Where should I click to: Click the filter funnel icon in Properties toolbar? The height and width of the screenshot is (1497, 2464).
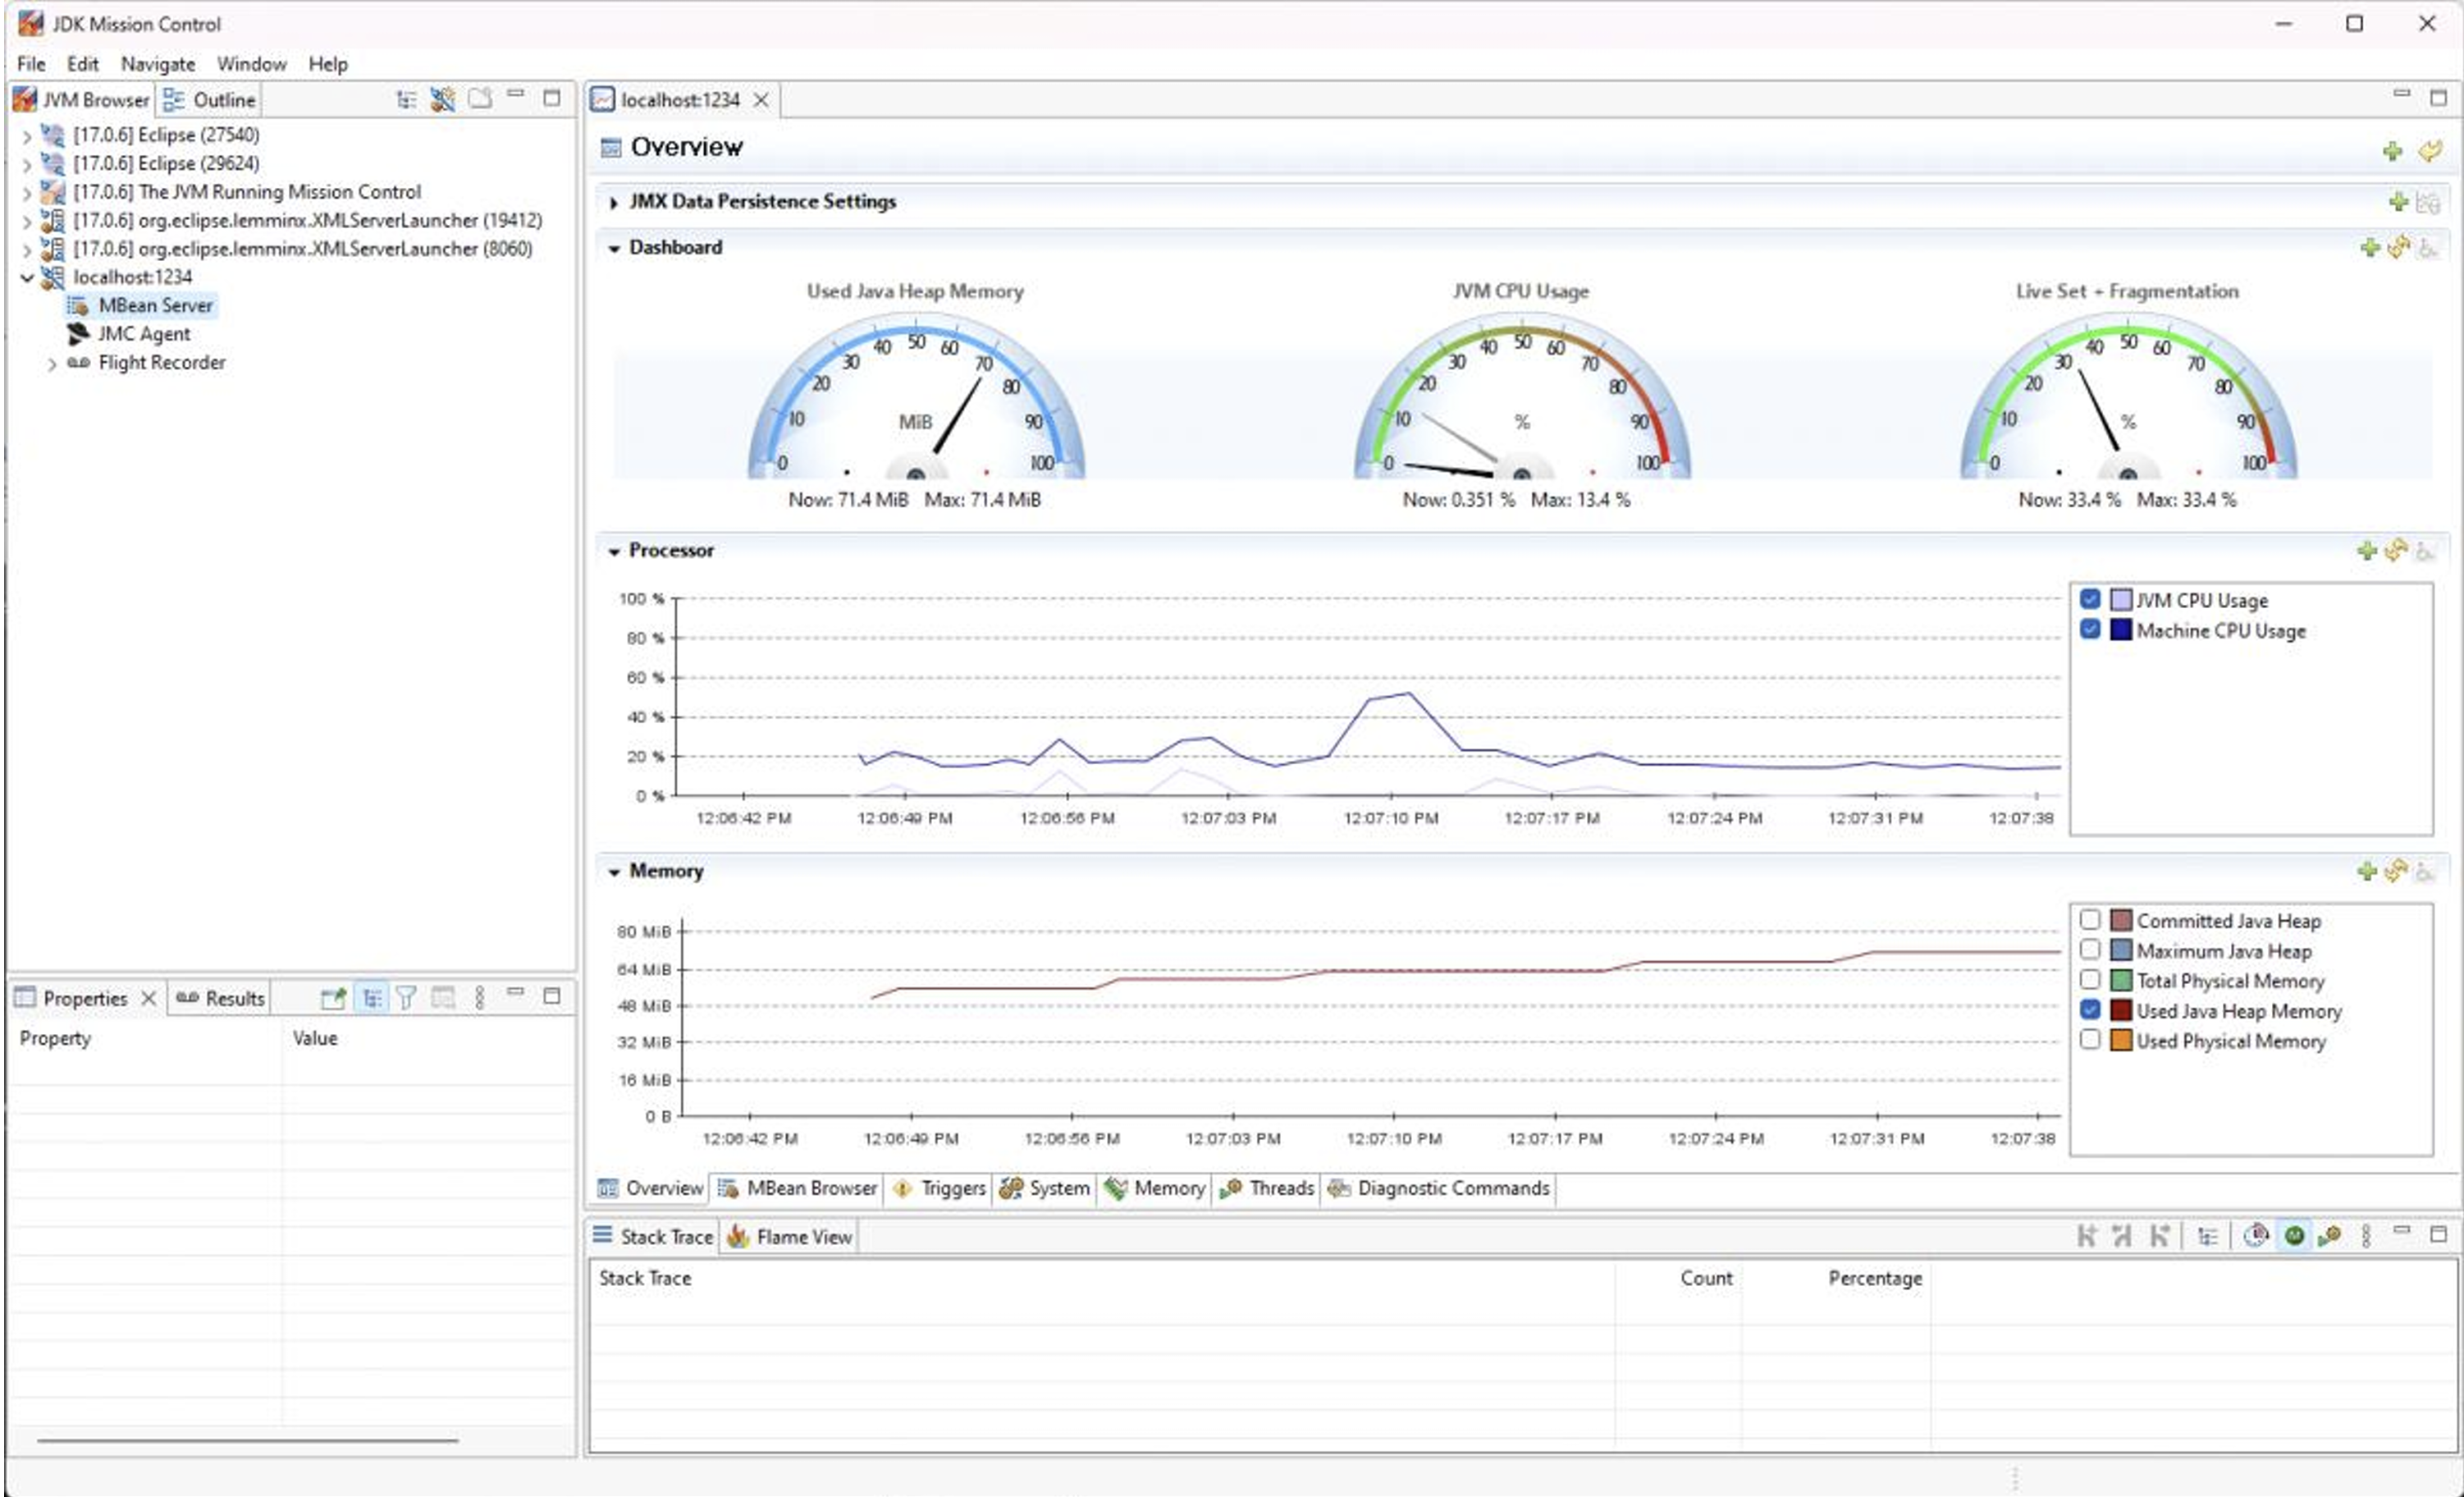coord(406,997)
